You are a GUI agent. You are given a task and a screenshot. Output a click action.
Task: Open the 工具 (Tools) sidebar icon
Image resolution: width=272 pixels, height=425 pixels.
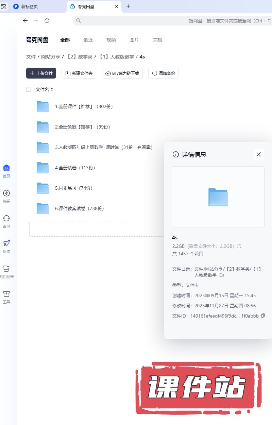point(6,294)
